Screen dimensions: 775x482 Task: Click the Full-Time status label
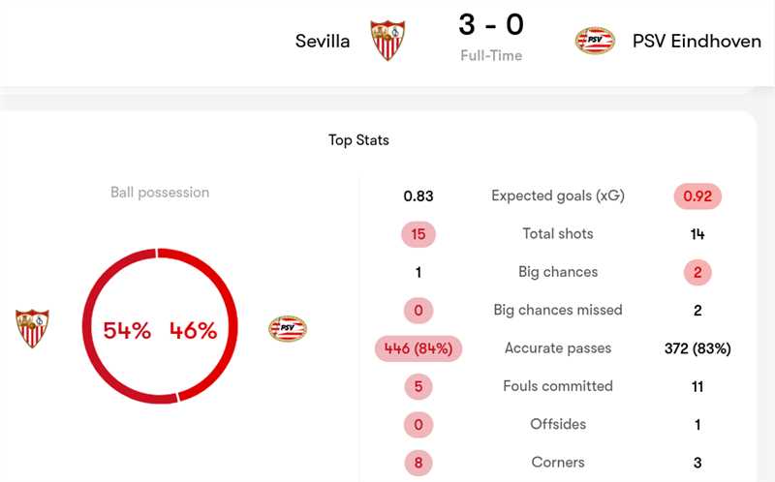click(x=491, y=56)
